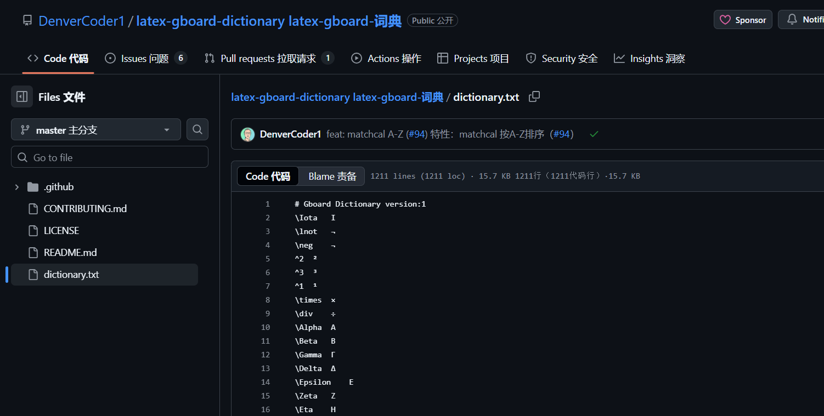
Task: Open the DenverCoder1 owner link
Action: click(x=82, y=21)
